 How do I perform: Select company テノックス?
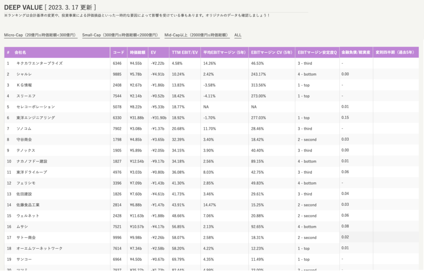click(x=26, y=151)
